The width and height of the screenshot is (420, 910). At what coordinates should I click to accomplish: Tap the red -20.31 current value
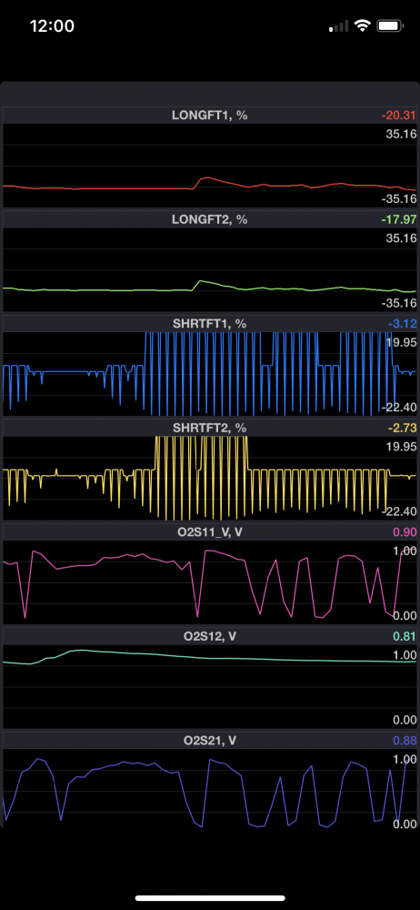pyautogui.click(x=398, y=116)
